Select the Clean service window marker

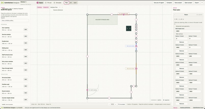pyautogui.click(x=136, y=46)
